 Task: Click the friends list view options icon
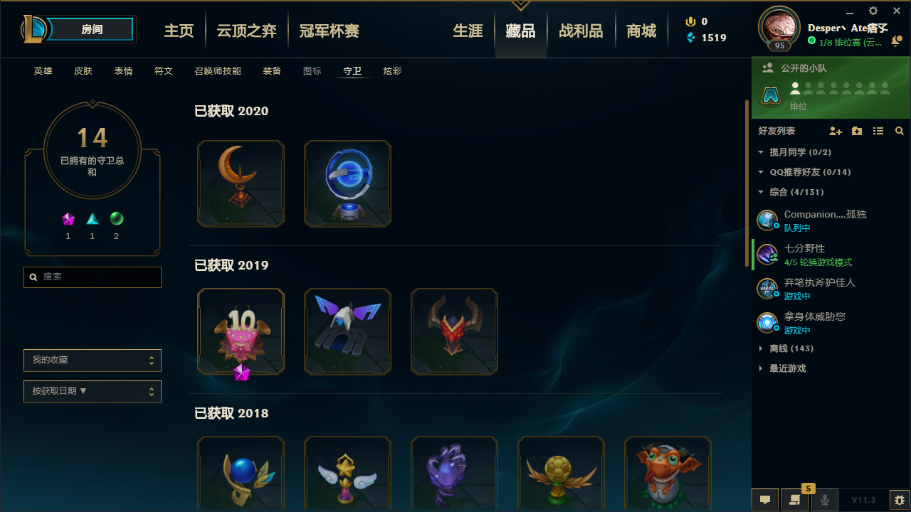878,132
